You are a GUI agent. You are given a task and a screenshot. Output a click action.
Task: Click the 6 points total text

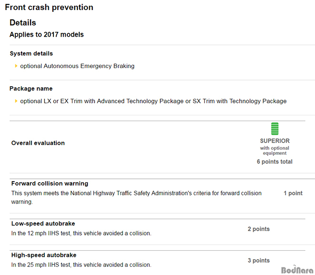pos(274,162)
